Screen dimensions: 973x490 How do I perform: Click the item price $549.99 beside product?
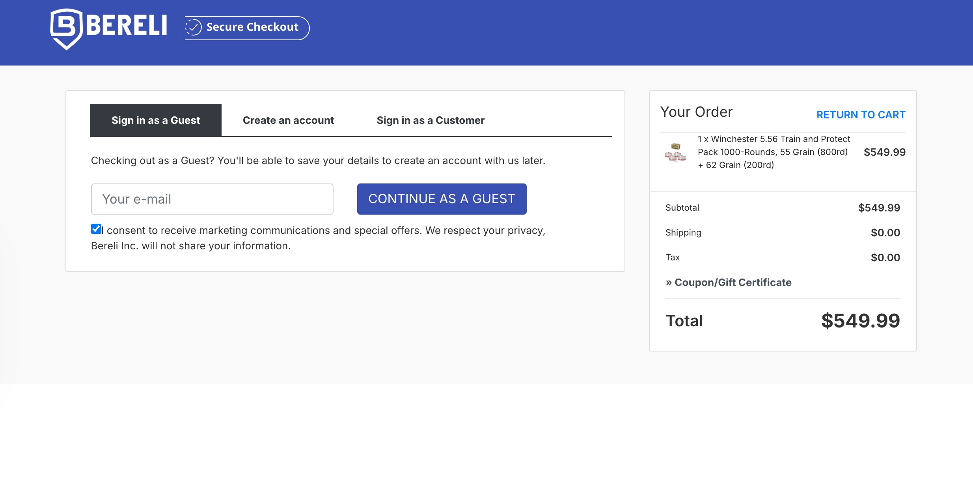click(885, 152)
